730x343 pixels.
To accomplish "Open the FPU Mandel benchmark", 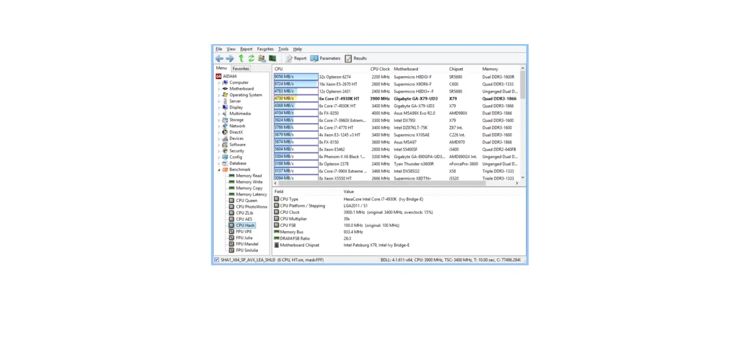I will pyautogui.click(x=247, y=244).
